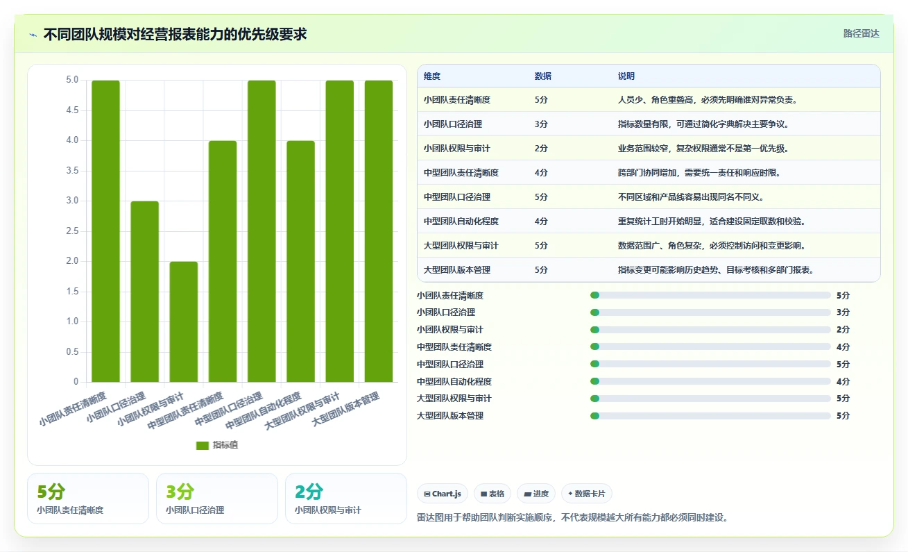Viewport: 908px width, 552px height.
Task: Select table cell 小团队权限与审计
Action: [x=457, y=149]
